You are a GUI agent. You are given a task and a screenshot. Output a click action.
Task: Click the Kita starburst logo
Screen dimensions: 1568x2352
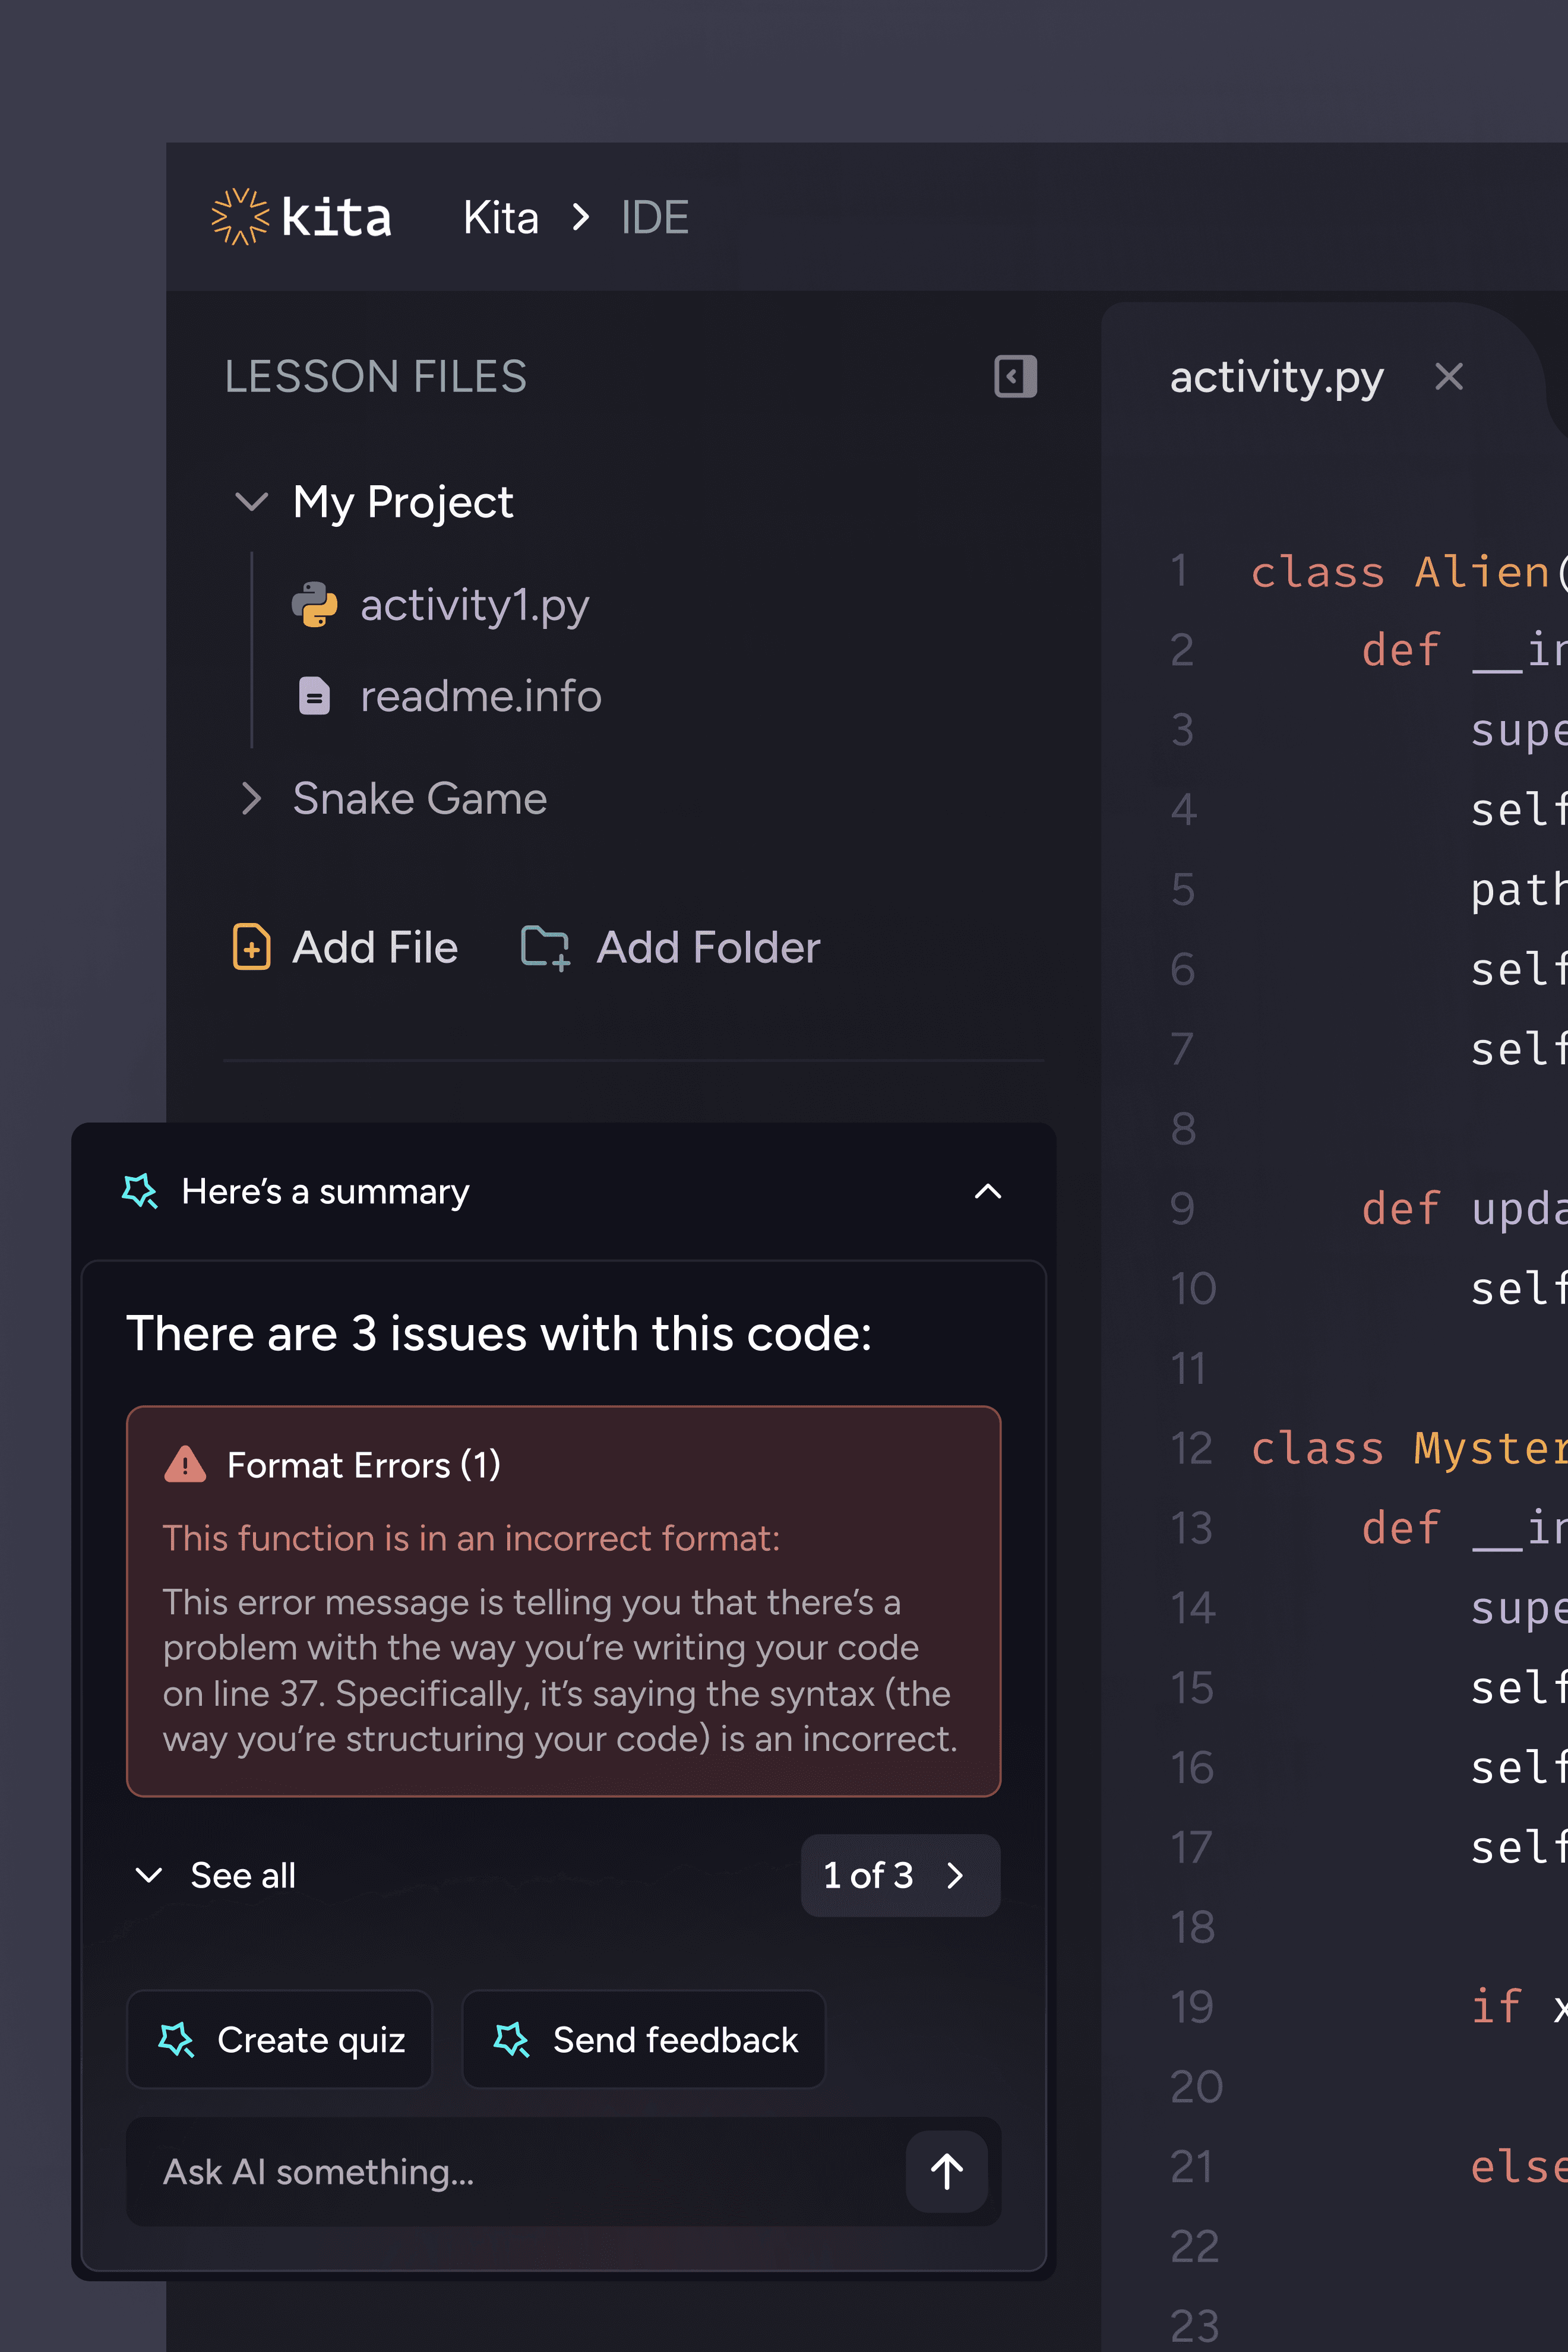240,217
